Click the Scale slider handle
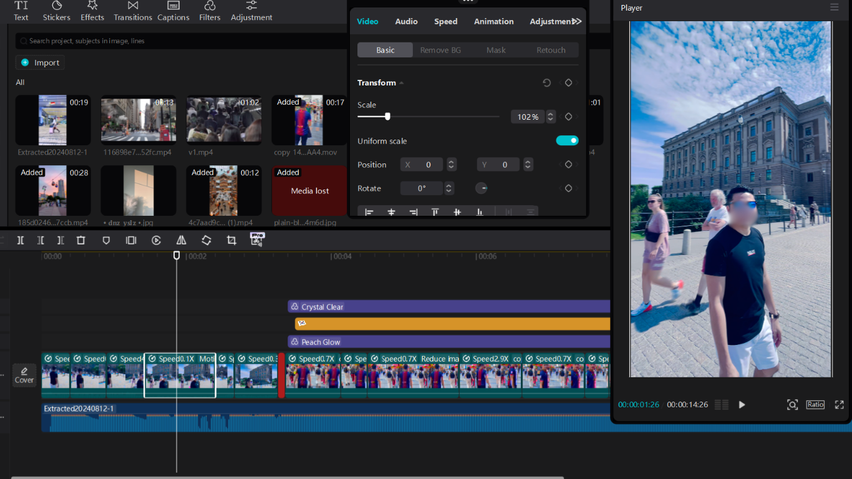Image resolution: width=852 pixels, height=479 pixels. [387, 117]
